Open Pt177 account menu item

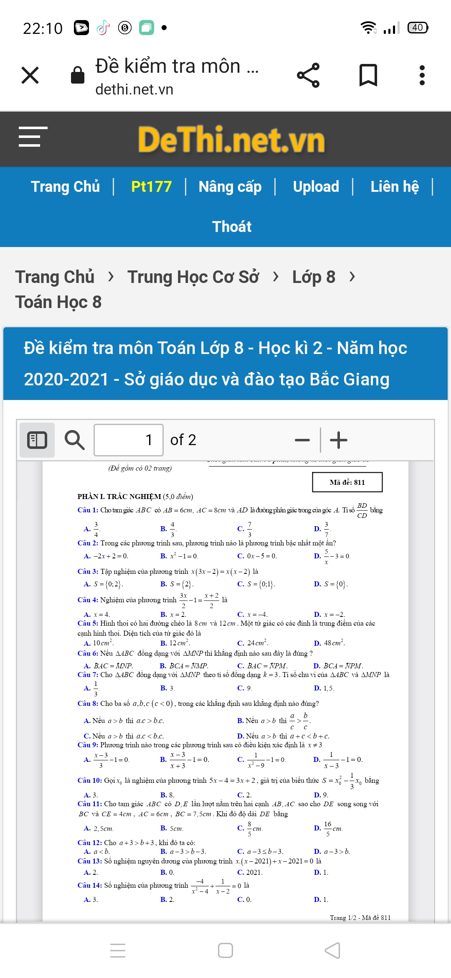click(151, 186)
